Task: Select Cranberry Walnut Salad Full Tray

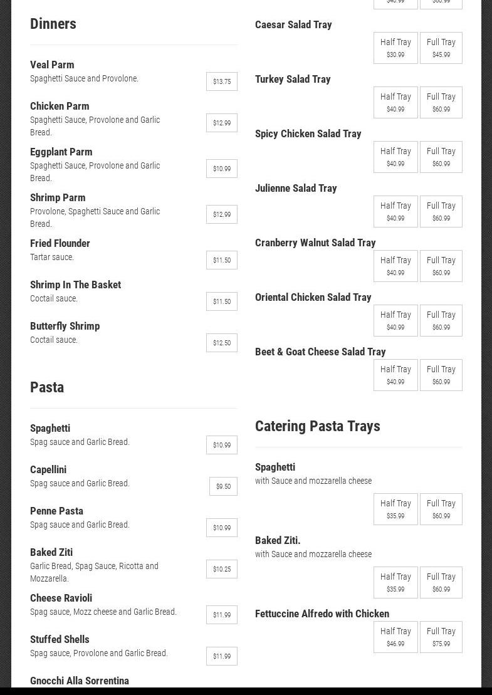Action: point(441,266)
